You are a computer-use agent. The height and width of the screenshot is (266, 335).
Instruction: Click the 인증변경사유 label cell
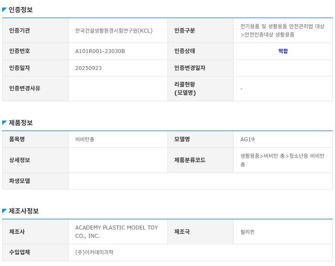coord(36,89)
